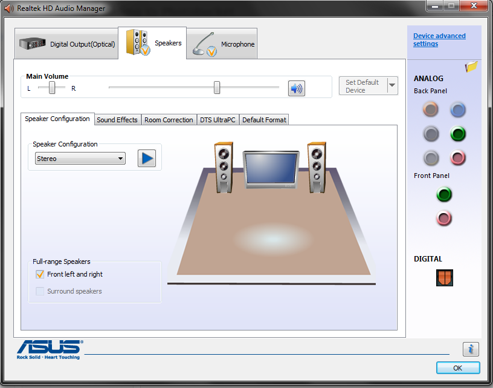Click the digital optical connector icon
The image size is (493, 388).
coord(444,277)
